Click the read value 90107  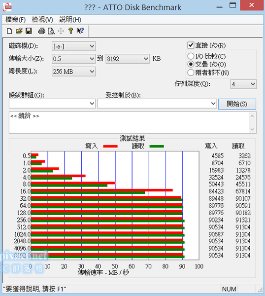tap(243, 199)
